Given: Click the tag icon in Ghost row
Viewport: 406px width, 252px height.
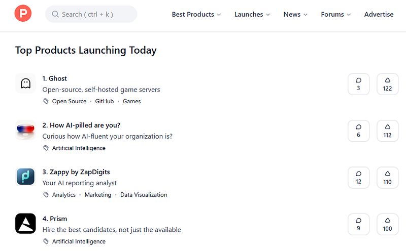Looking at the screenshot, I should 46,101.
